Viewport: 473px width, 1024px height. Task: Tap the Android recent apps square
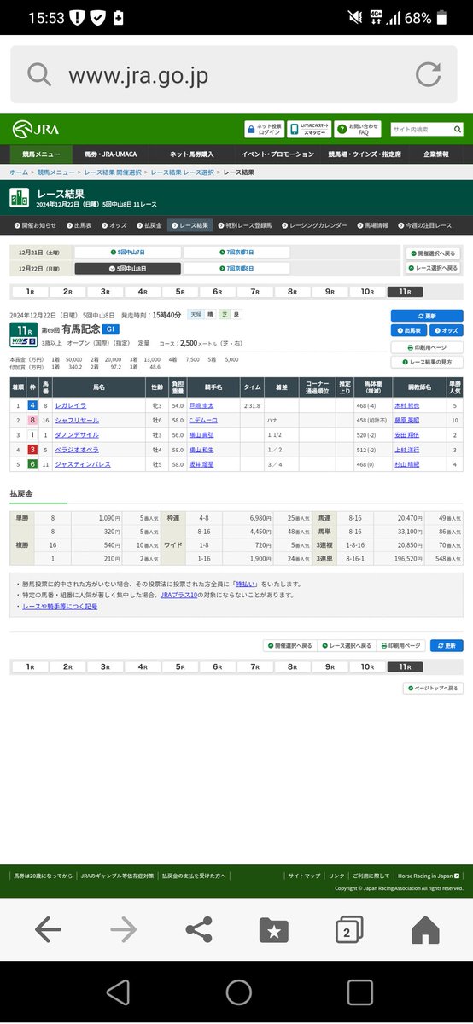point(359,992)
